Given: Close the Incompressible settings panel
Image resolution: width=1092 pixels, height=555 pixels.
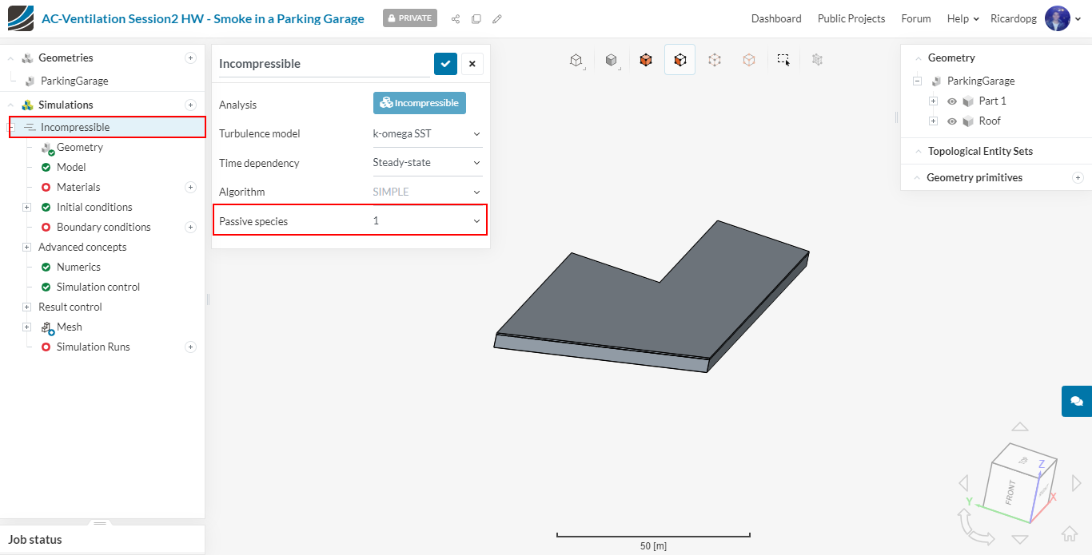Looking at the screenshot, I should click(x=472, y=64).
